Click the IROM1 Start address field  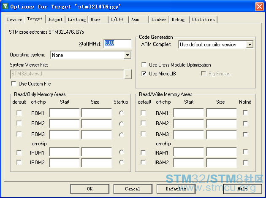click(65, 152)
